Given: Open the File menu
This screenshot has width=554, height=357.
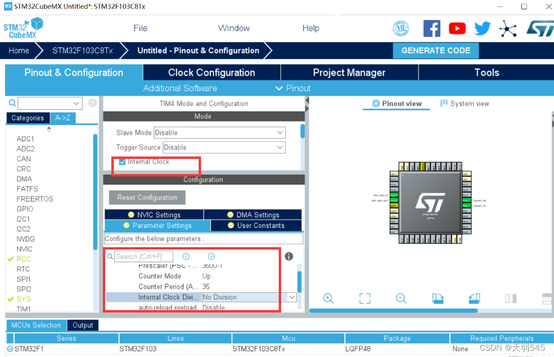Looking at the screenshot, I should point(140,28).
